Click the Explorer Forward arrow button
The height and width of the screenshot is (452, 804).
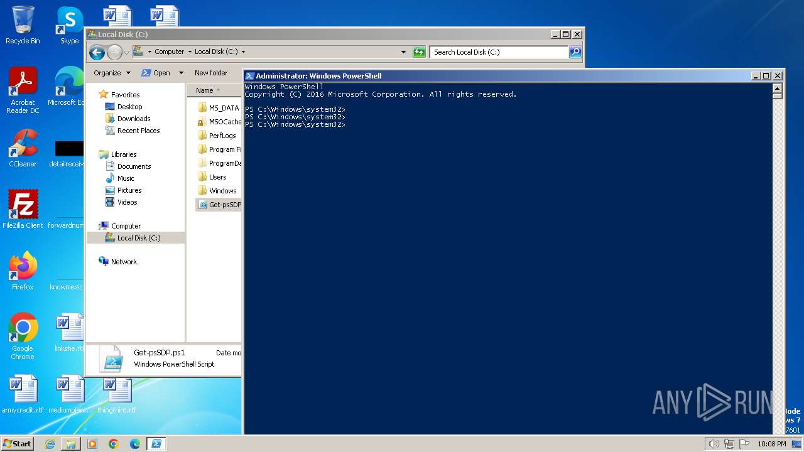(x=114, y=52)
